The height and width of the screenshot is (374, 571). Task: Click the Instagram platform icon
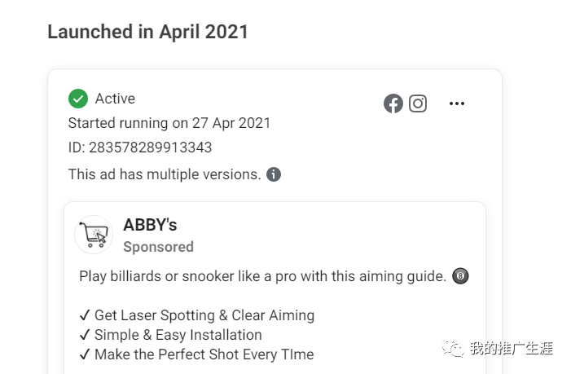point(418,103)
